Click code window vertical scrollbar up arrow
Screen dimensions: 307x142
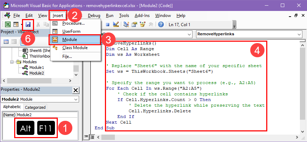click(x=302, y=45)
